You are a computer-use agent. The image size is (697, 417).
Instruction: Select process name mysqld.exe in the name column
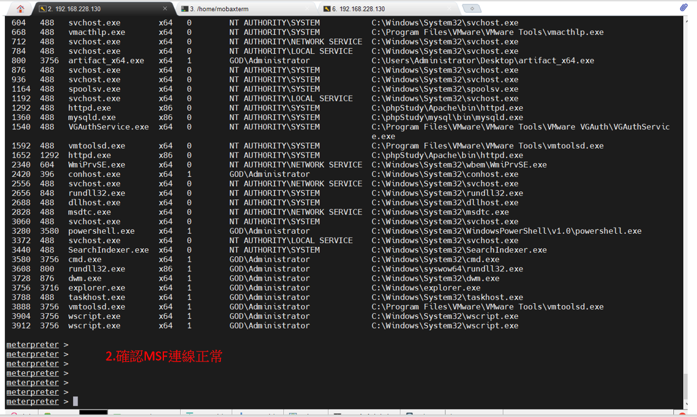coord(91,118)
